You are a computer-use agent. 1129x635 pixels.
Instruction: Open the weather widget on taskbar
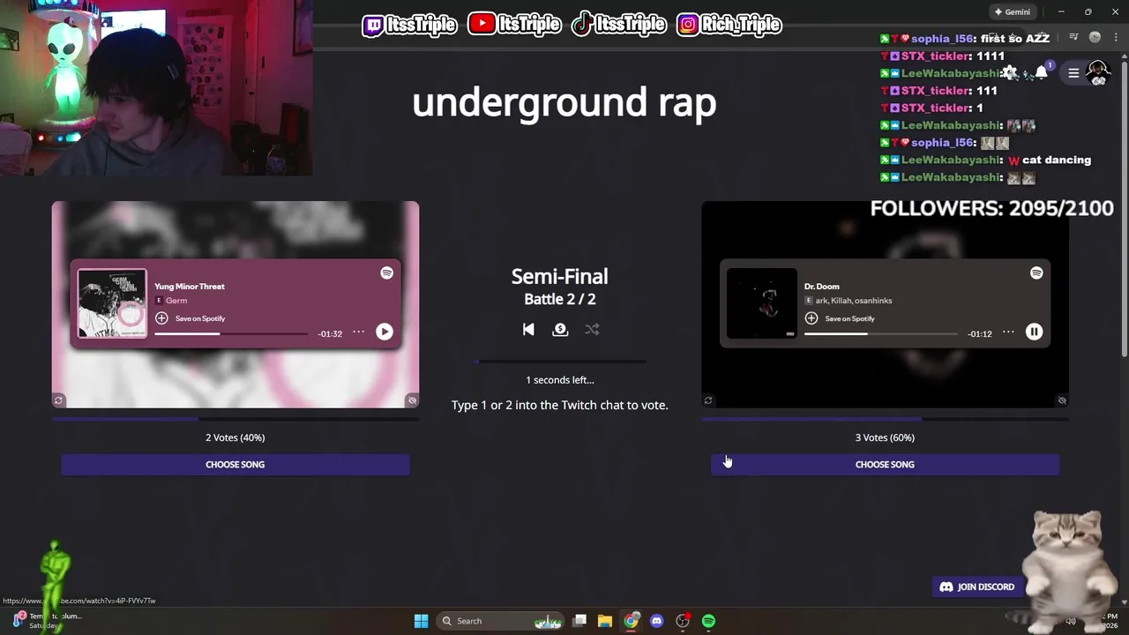(49, 620)
